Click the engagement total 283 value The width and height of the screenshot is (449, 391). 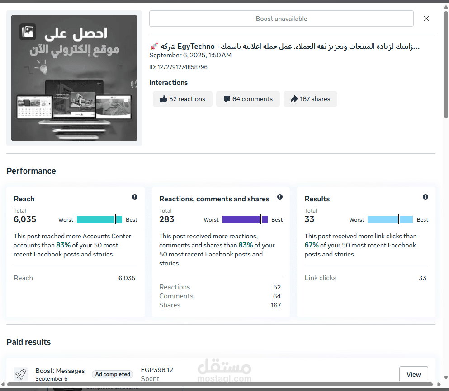[167, 219]
